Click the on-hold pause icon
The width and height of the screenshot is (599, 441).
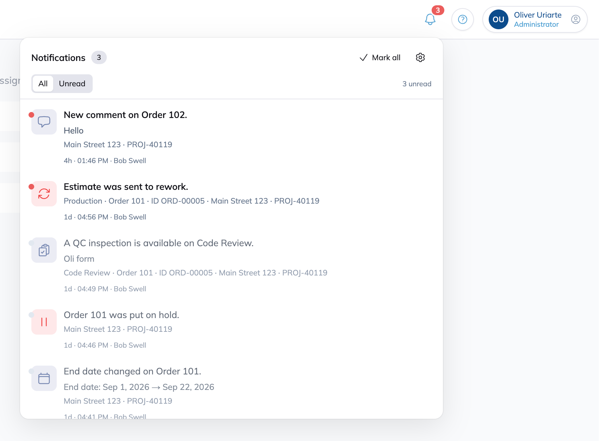[44, 322]
